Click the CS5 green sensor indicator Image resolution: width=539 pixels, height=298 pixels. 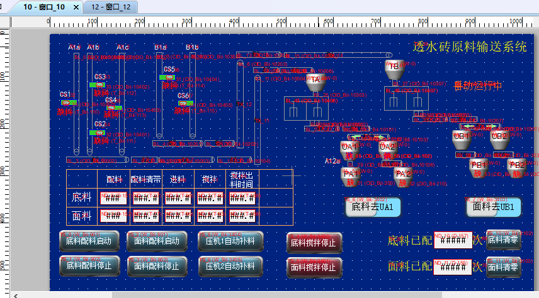pyautogui.click(x=168, y=77)
